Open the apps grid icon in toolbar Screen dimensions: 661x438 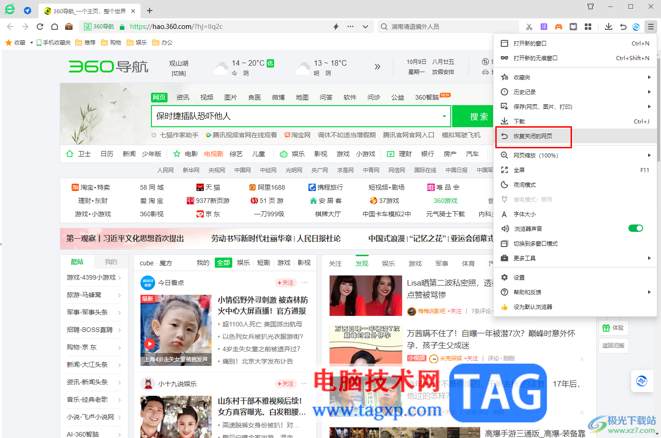(588, 26)
